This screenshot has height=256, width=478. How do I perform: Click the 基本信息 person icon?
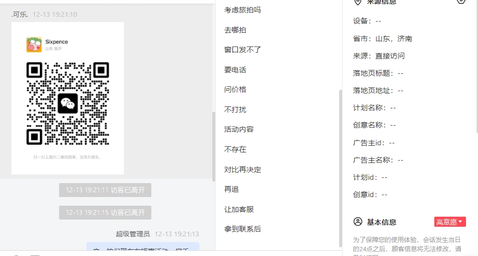357,221
